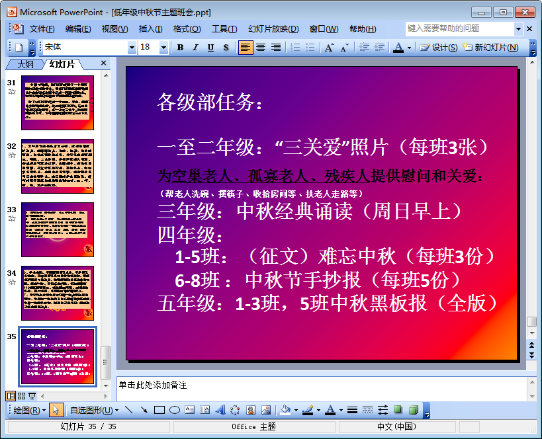Open the 格式(O) menu

[x=187, y=29]
